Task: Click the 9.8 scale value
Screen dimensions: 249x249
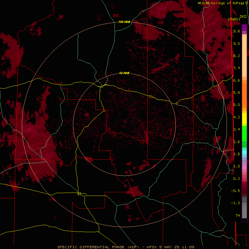Action: [x=237, y=31]
